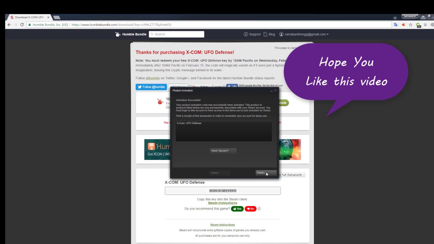Screen dimensions: 434x244
Task: Open the @humble Twitter link
Action: pyautogui.click(x=153, y=78)
